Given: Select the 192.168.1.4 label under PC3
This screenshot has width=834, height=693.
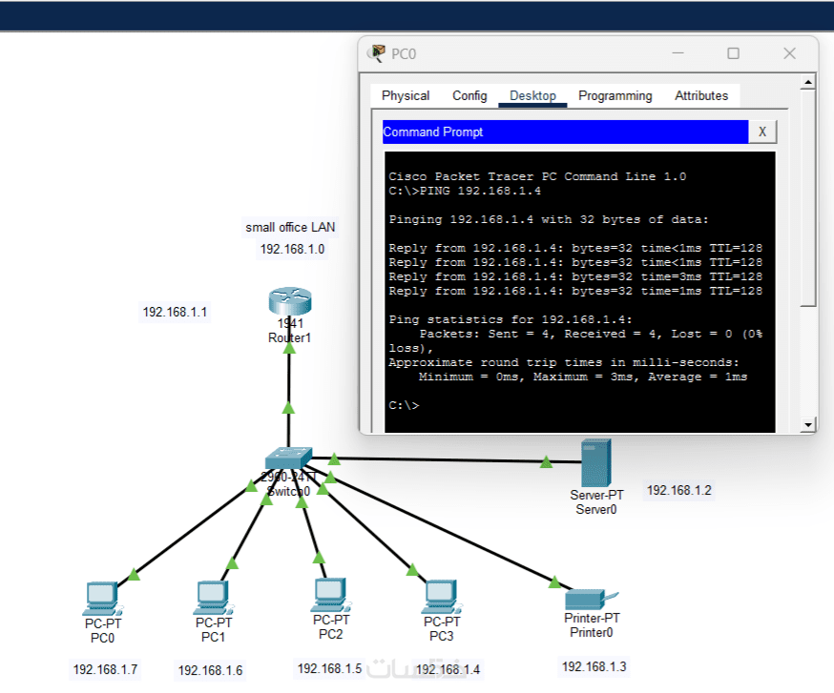Looking at the screenshot, I should pyautogui.click(x=448, y=669).
